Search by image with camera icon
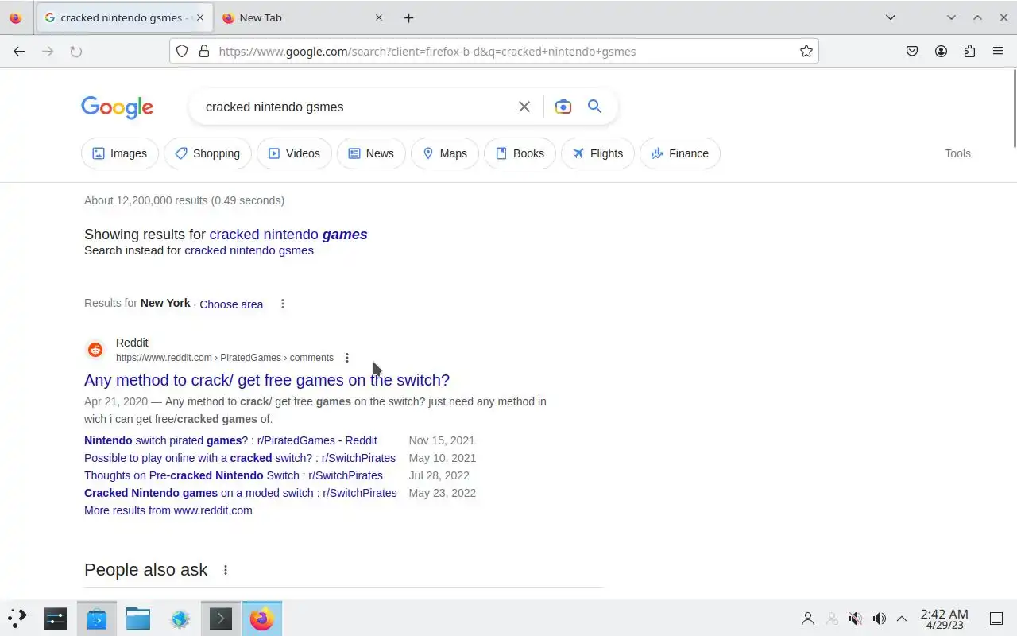1017x636 pixels. (563, 107)
